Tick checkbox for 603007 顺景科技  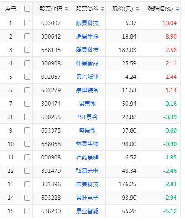tap(27, 23)
